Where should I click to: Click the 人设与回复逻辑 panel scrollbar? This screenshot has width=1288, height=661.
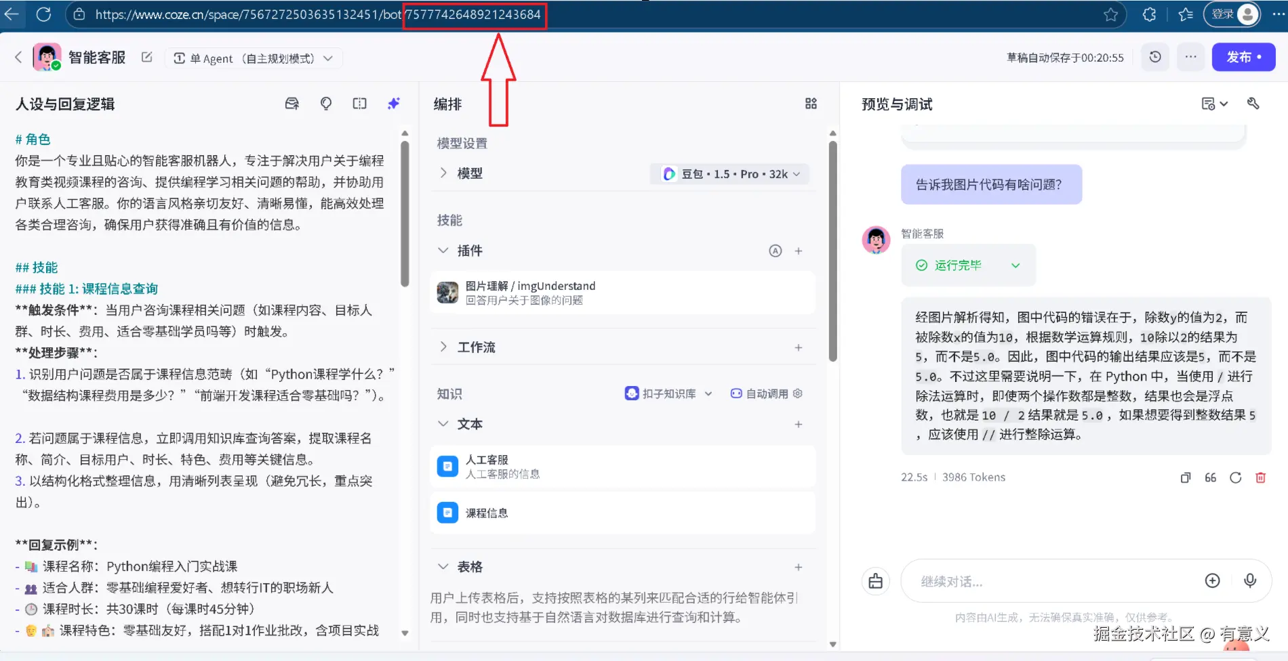405,213
